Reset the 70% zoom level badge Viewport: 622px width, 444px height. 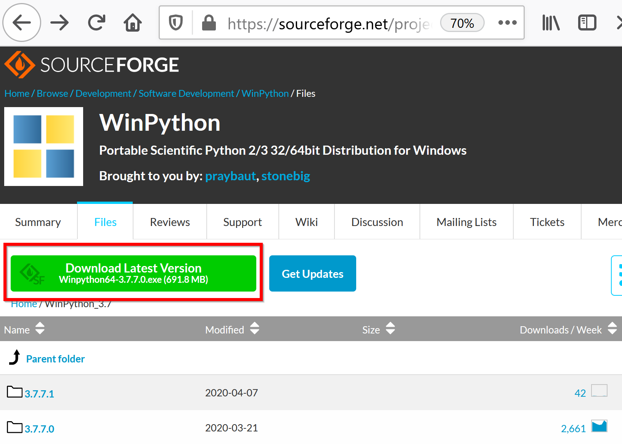[462, 23]
